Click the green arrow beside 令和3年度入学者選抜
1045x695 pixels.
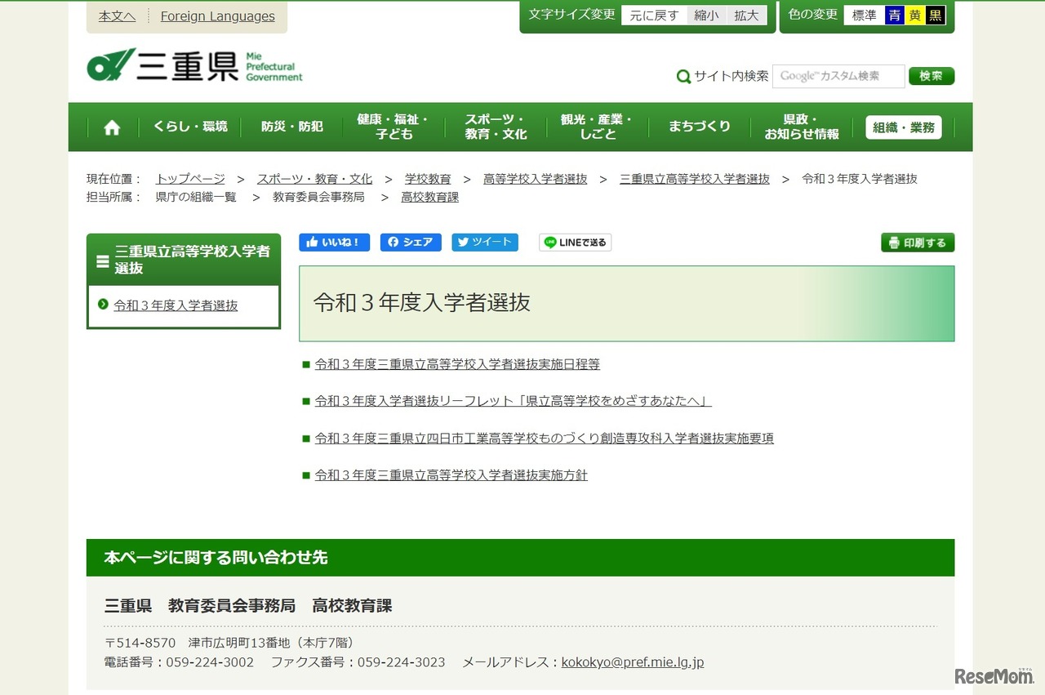[x=104, y=305]
